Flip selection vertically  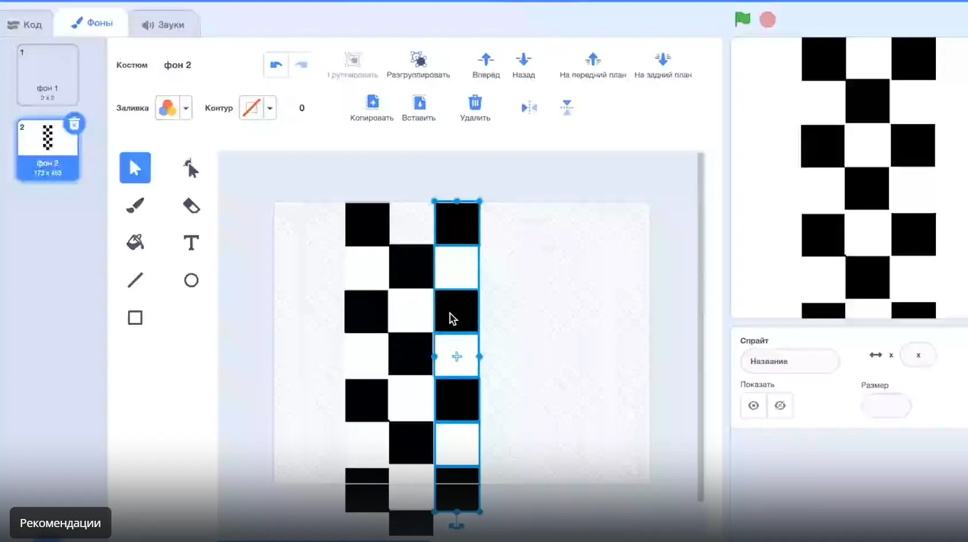coord(567,107)
